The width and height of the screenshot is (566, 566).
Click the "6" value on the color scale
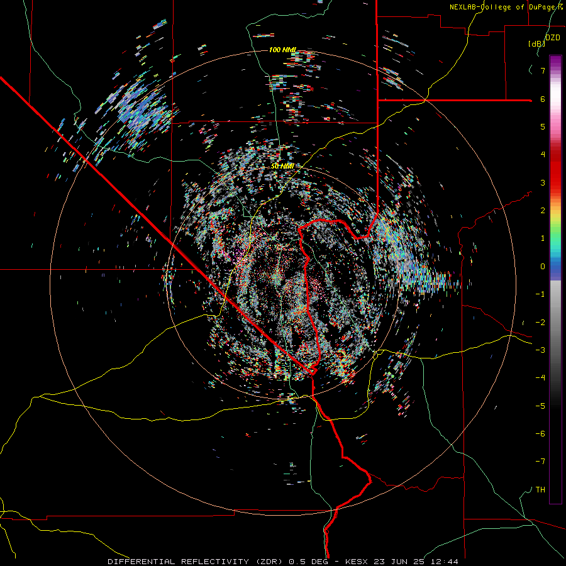coord(543,99)
